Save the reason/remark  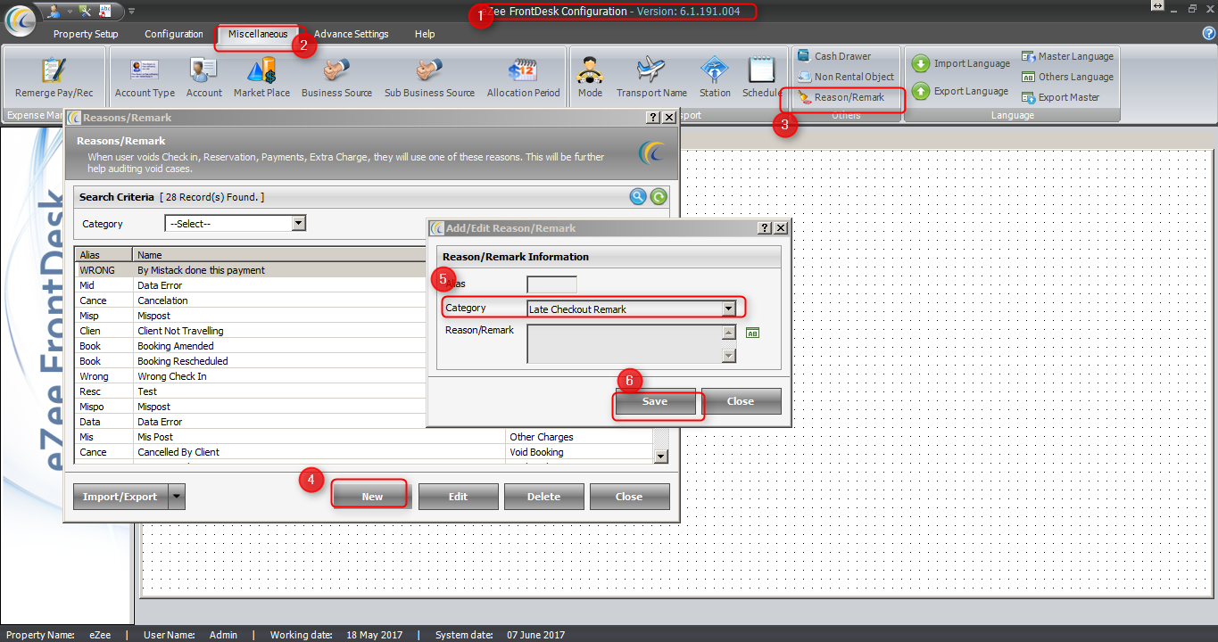pyautogui.click(x=655, y=401)
